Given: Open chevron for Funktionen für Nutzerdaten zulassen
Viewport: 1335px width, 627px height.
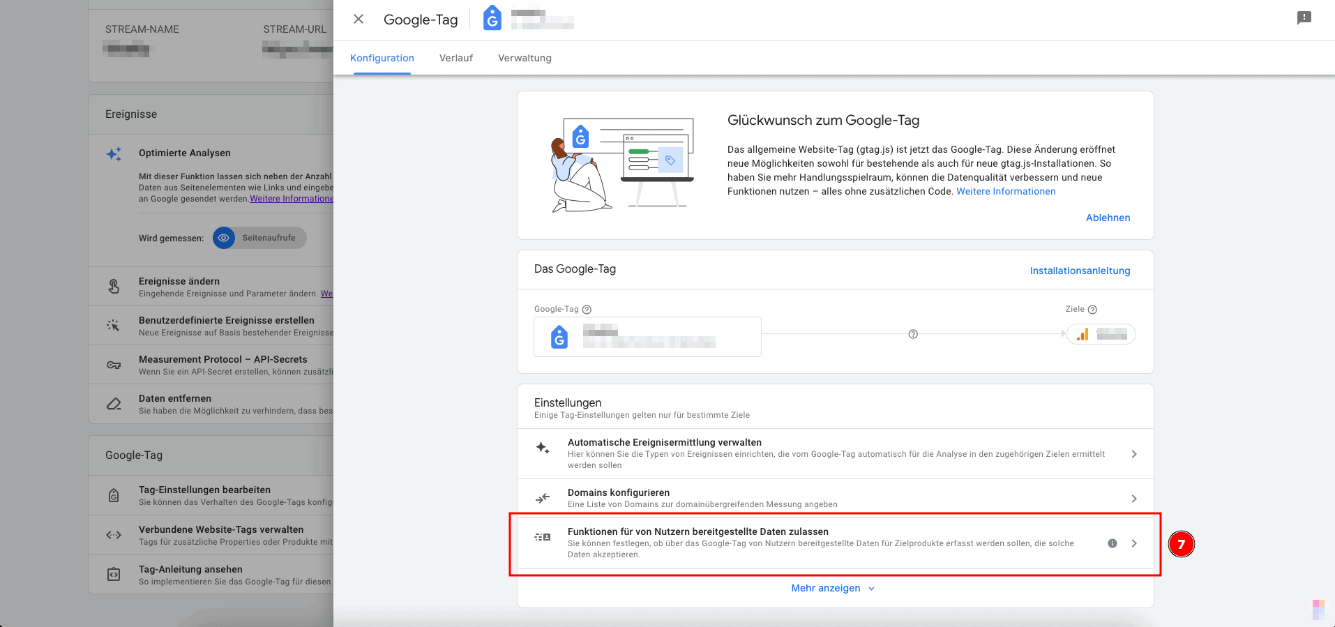Looking at the screenshot, I should 1134,543.
